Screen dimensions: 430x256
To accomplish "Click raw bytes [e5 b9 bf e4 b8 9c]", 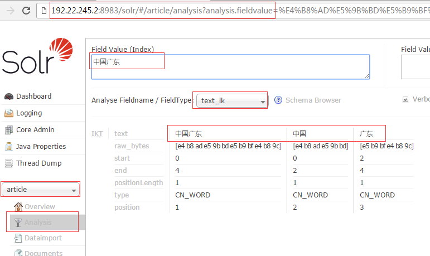I will tap(386, 146).
